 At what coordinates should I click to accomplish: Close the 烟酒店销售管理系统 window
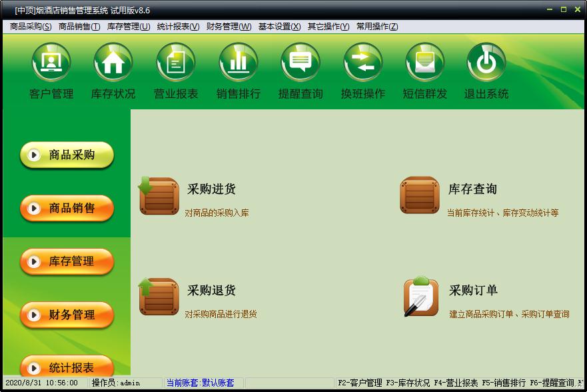[578, 10]
